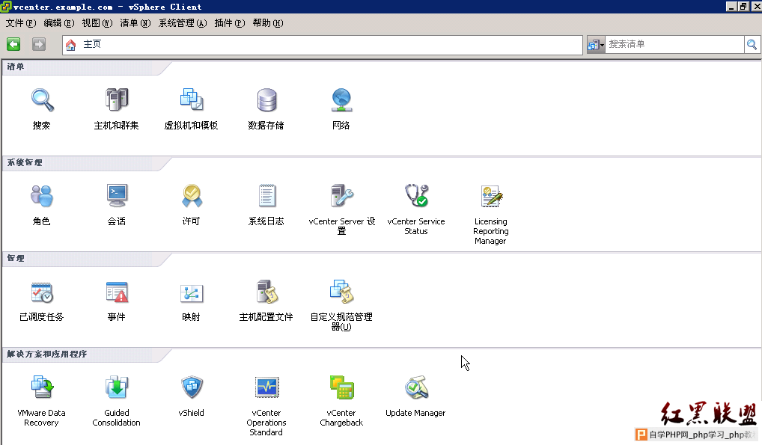Open 角色 Roles administration

(42, 196)
